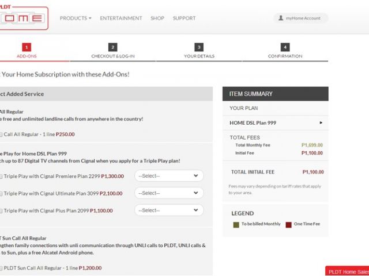Screen dimensions: 369x276
Task: Tick the Call All Regular checkbox
Action: click(1, 135)
